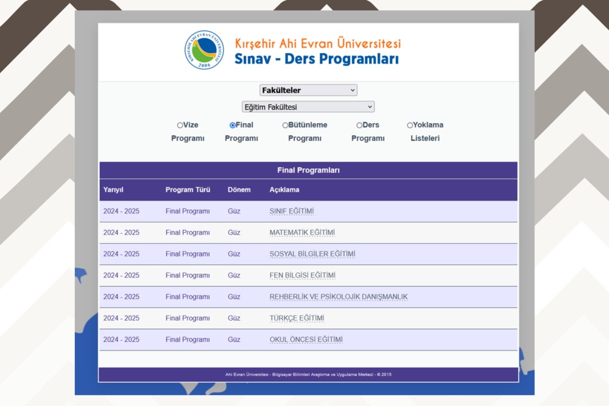Click the Açıklama column header
609x406 pixels.
tap(284, 190)
